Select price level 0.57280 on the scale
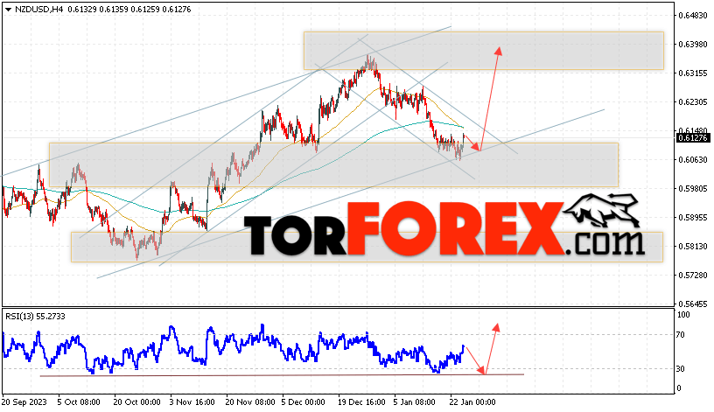 tap(693, 276)
